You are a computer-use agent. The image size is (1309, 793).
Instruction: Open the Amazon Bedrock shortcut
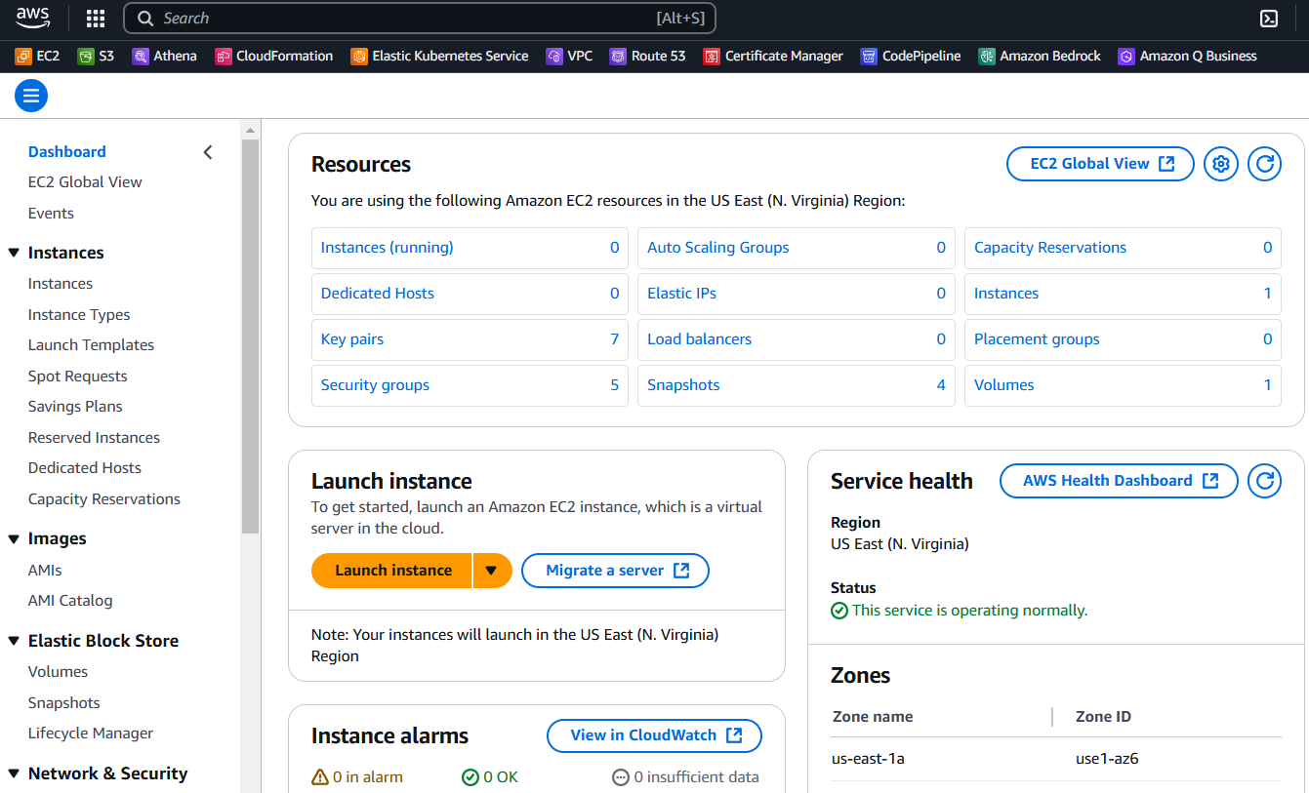coord(1040,57)
